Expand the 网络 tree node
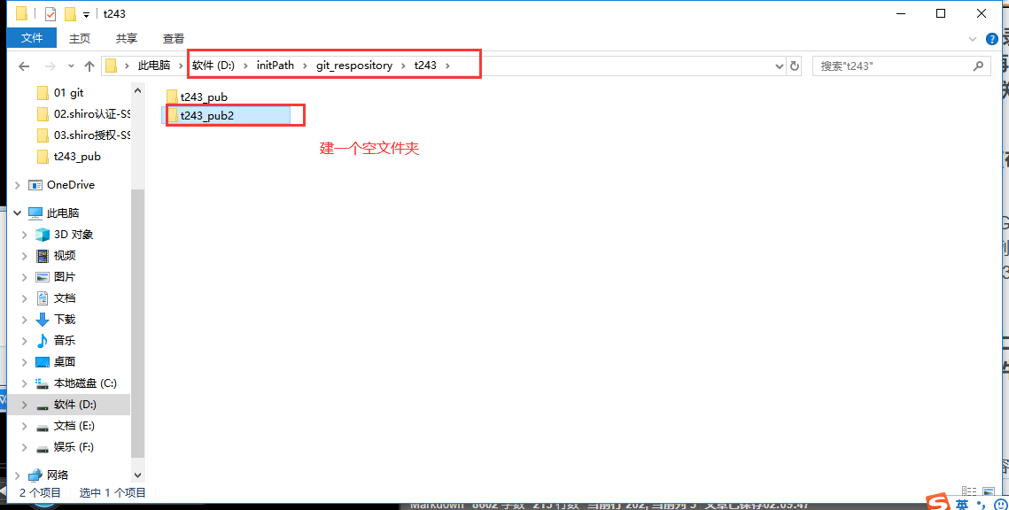 coord(18,475)
